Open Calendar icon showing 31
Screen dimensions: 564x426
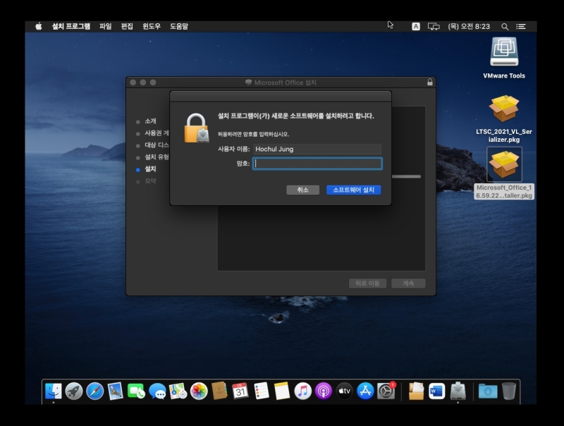[240, 391]
